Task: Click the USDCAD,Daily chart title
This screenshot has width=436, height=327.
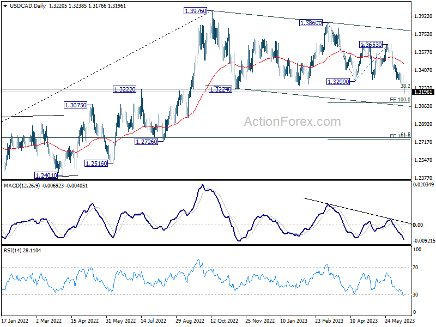Action: 28,6
